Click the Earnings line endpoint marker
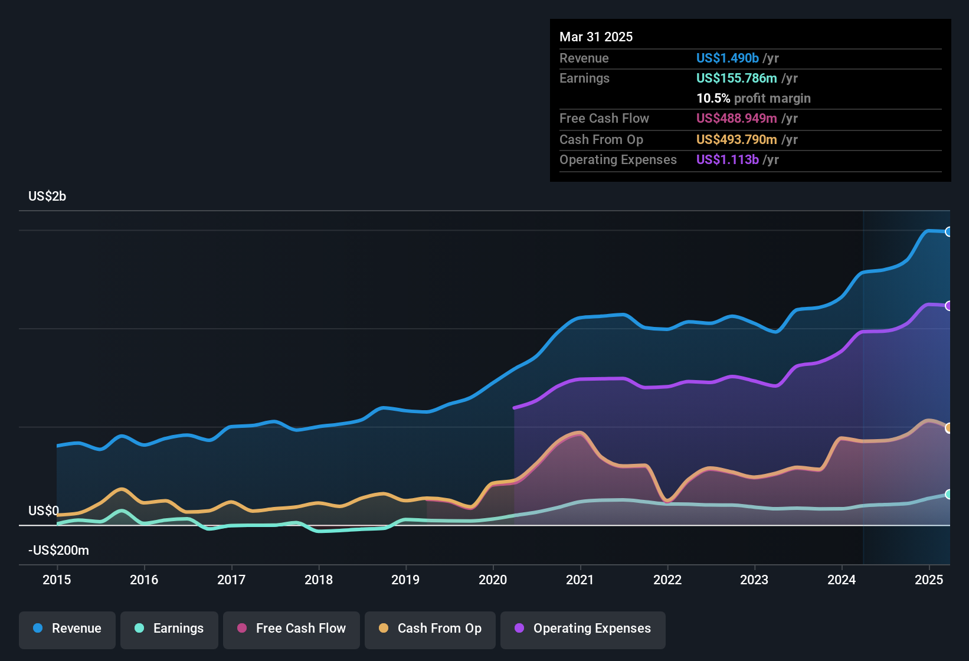Screen dimensions: 969x661 (x=948, y=495)
